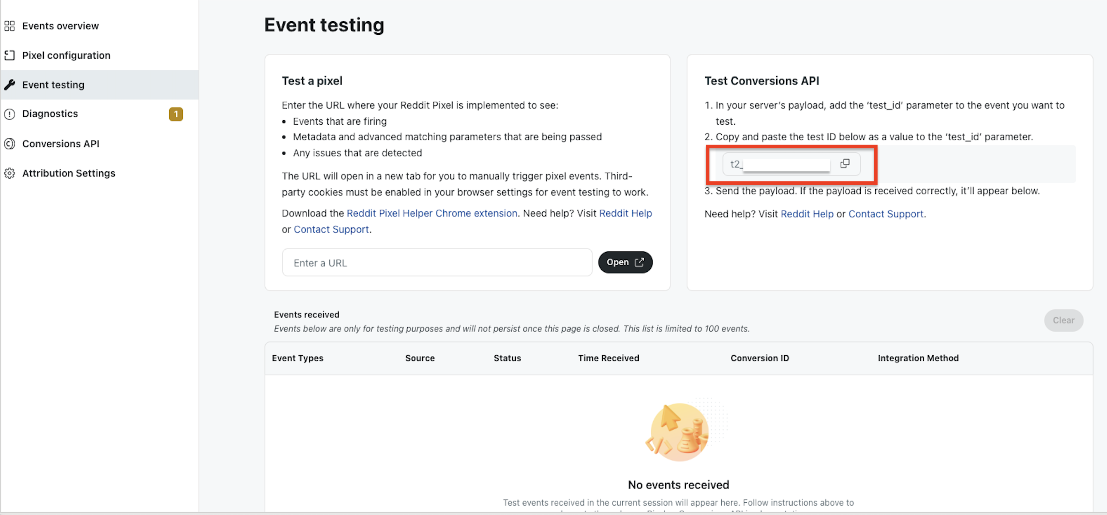Image resolution: width=1107 pixels, height=515 pixels.
Task: Click the Events overview grid icon
Action: click(9, 26)
